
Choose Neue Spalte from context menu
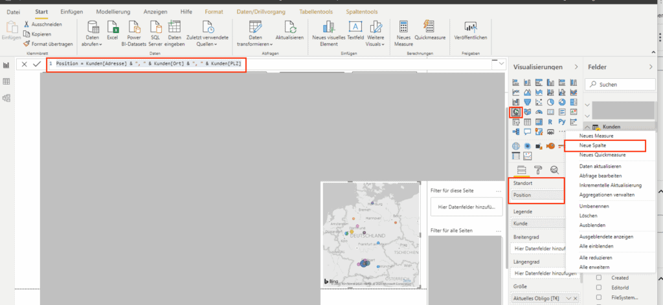pyautogui.click(x=592, y=146)
